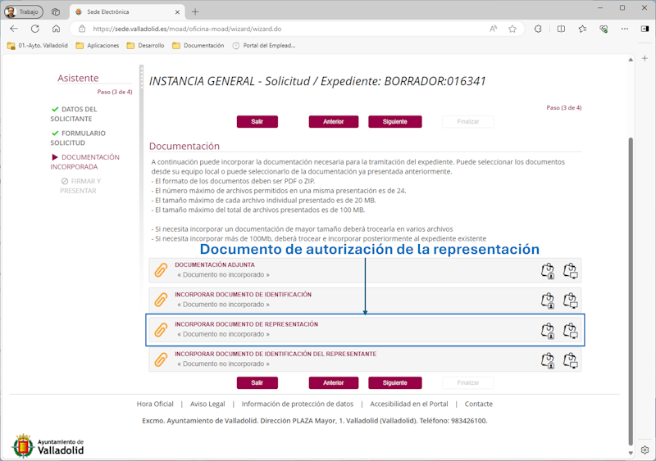The image size is (656, 461).
Task: Reload the page with the refresh icon
Action: [x=35, y=29]
